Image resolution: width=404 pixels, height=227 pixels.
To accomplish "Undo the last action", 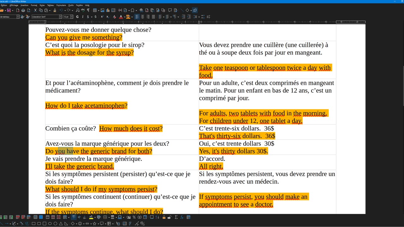I will coord(61,10).
